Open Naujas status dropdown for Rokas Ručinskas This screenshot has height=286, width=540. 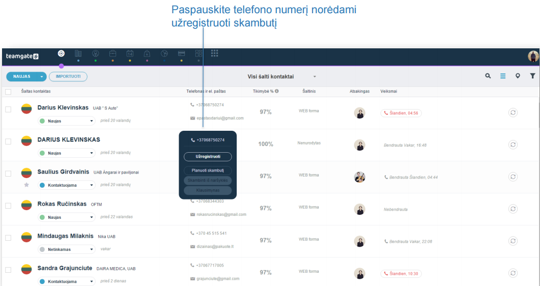point(67,217)
